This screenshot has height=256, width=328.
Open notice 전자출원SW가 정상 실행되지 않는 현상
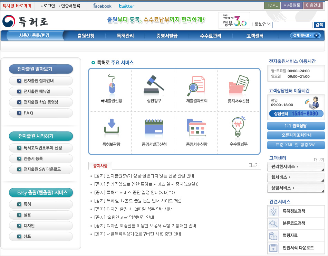pyautogui.click(x=144, y=176)
